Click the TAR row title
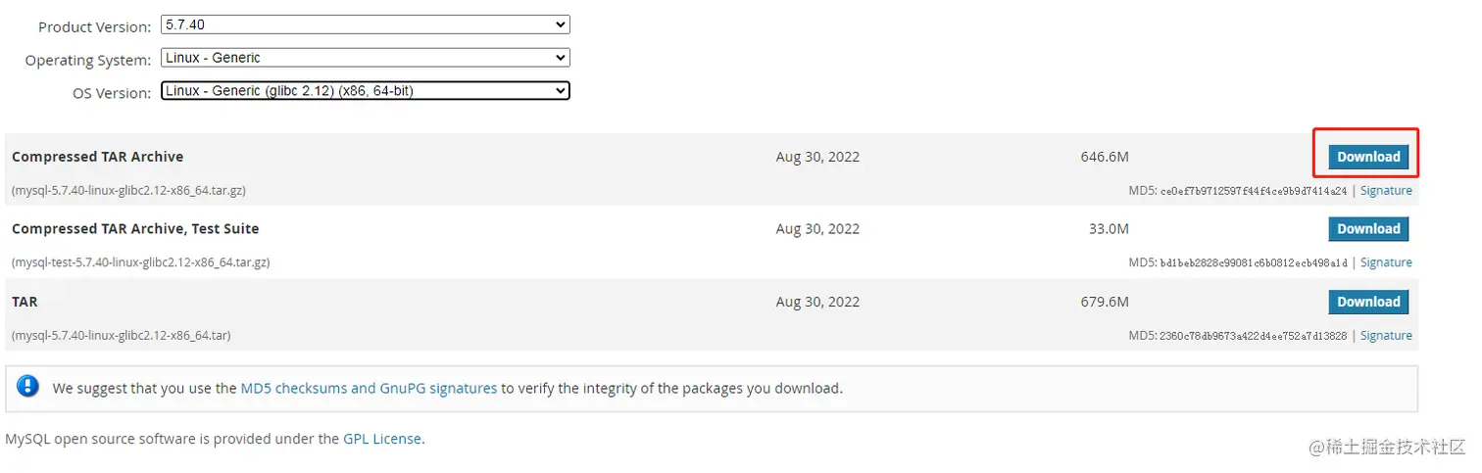The image size is (1482, 473). pyautogui.click(x=25, y=302)
